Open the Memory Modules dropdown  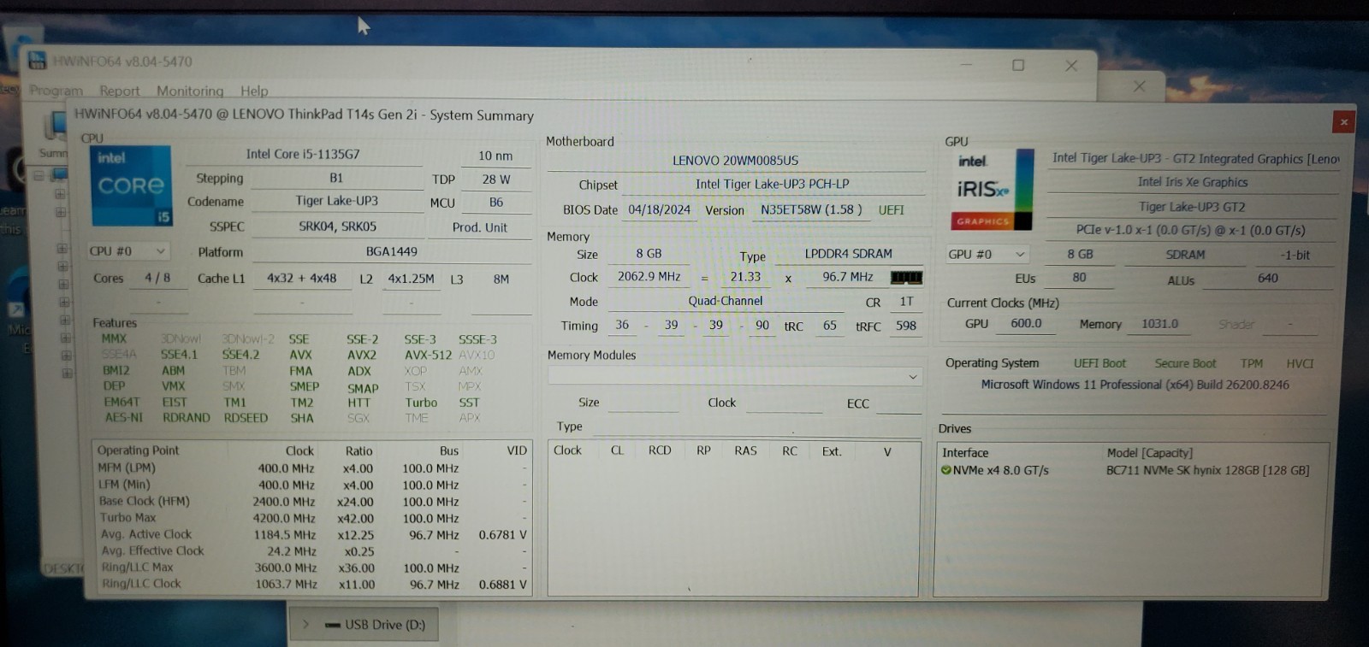[735, 376]
